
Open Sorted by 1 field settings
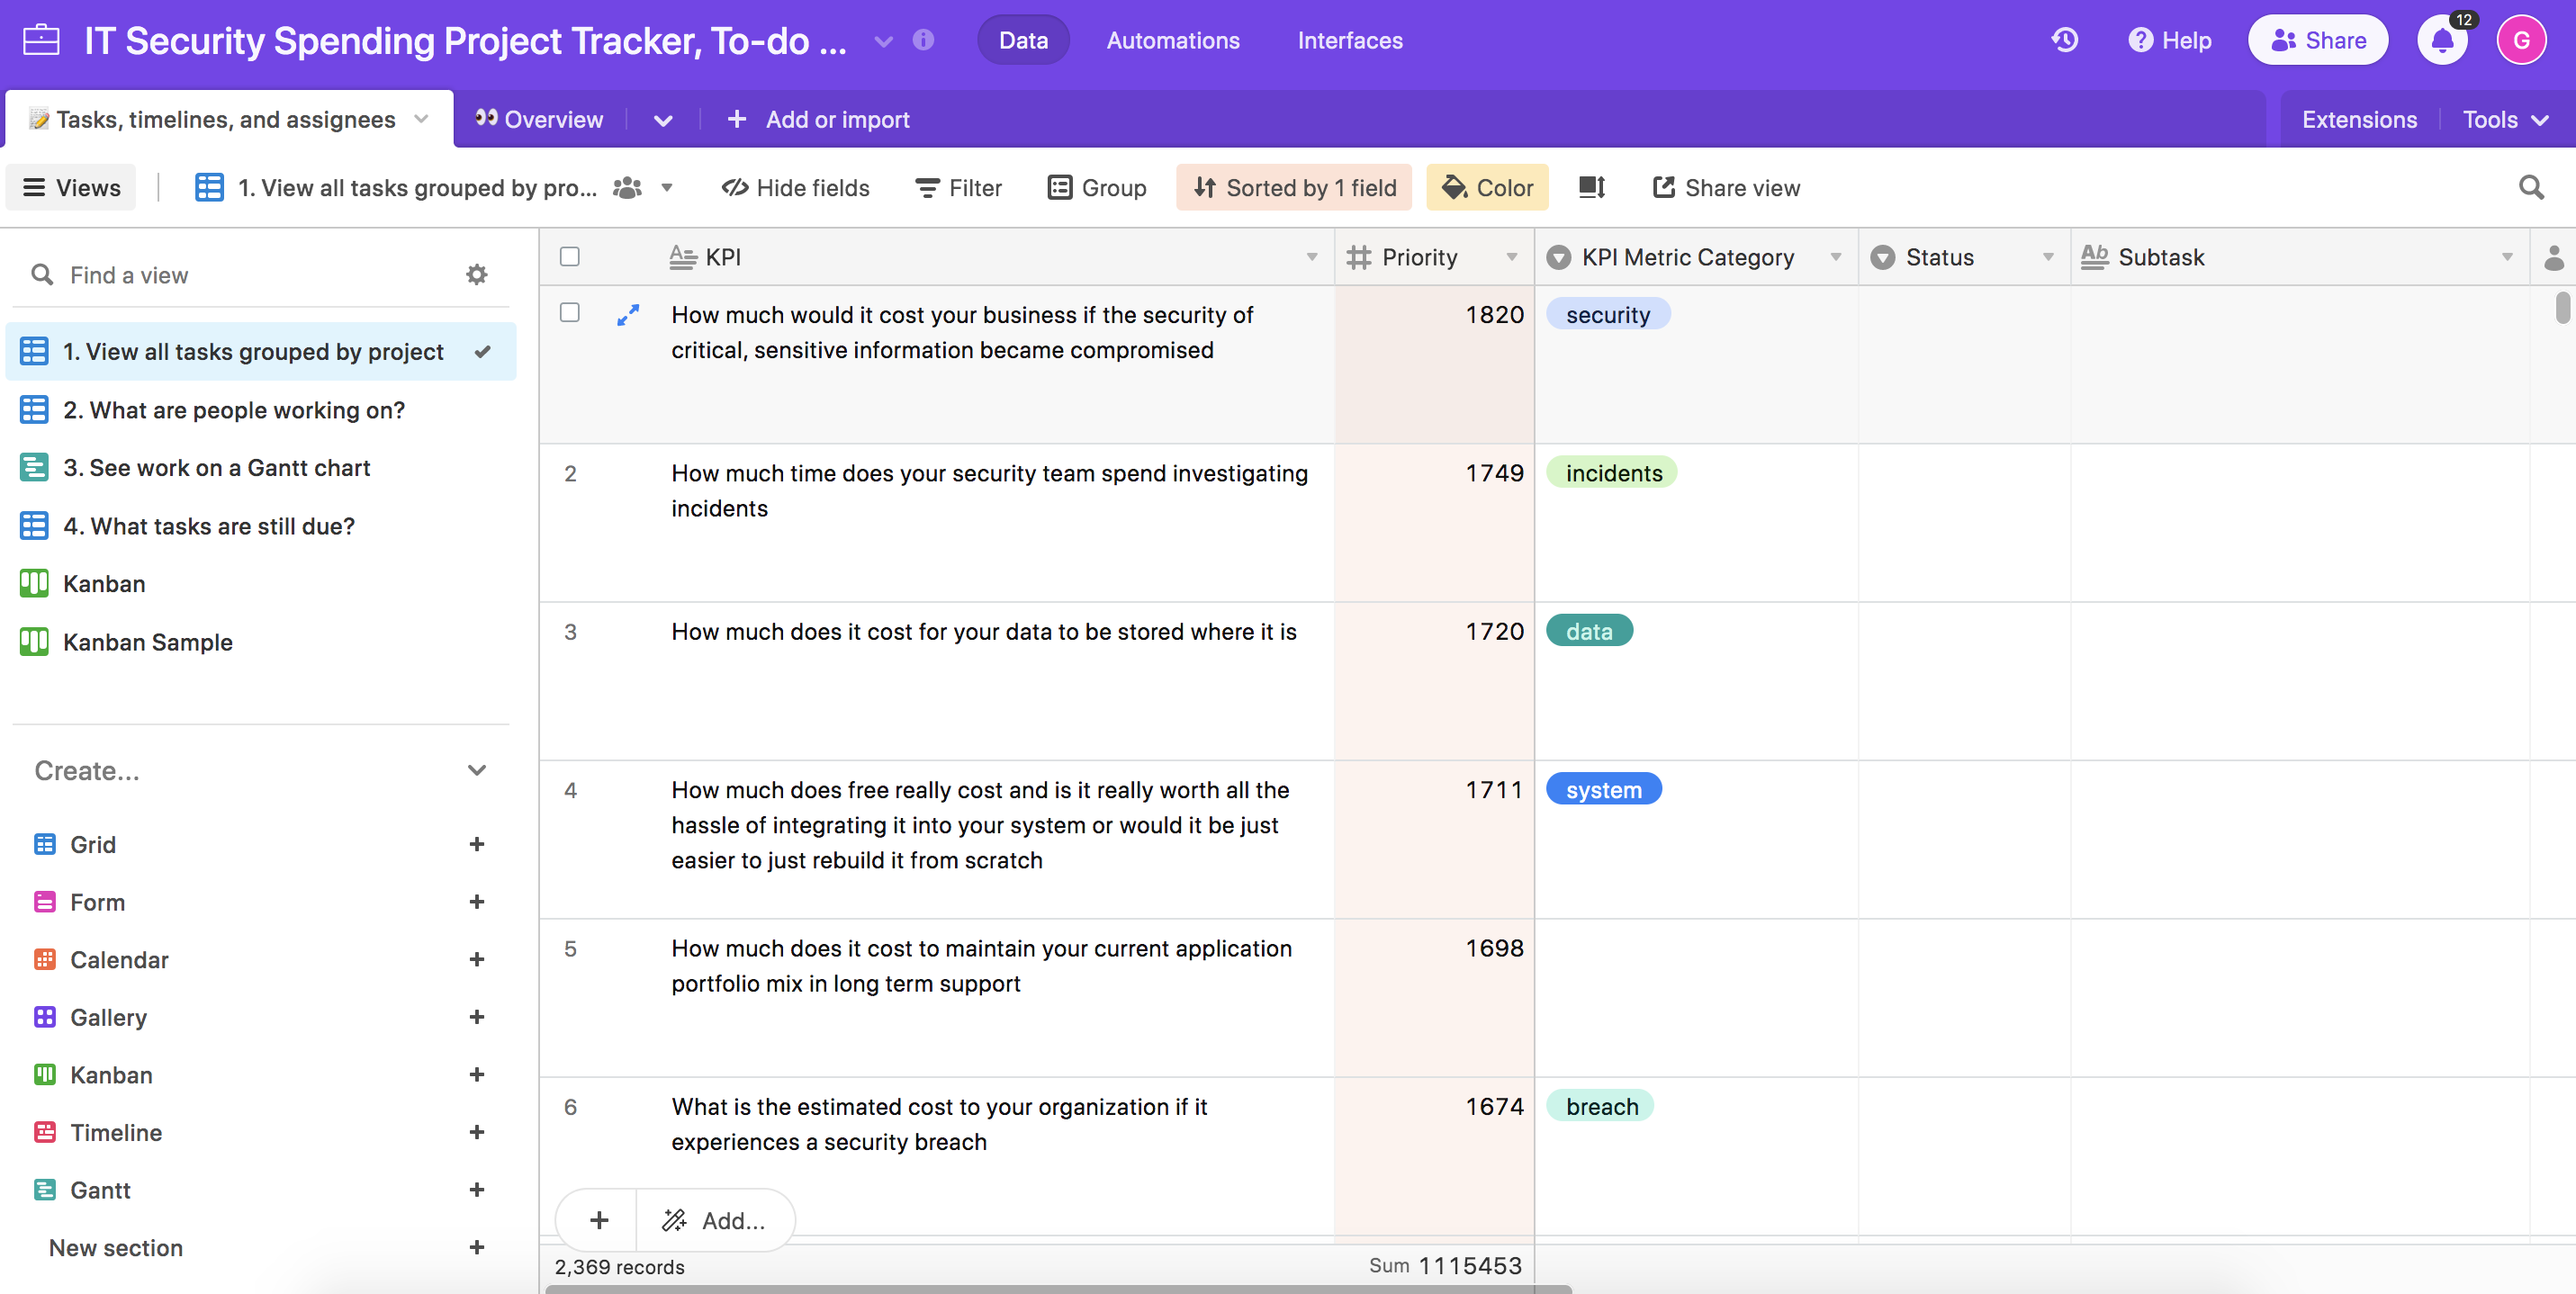[x=1294, y=188]
